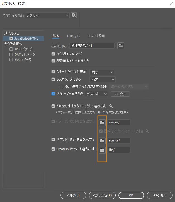The width and height of the screenshot is (175, 202).
Task: Open the プロファイル dropdown
Action: [47, 15]
